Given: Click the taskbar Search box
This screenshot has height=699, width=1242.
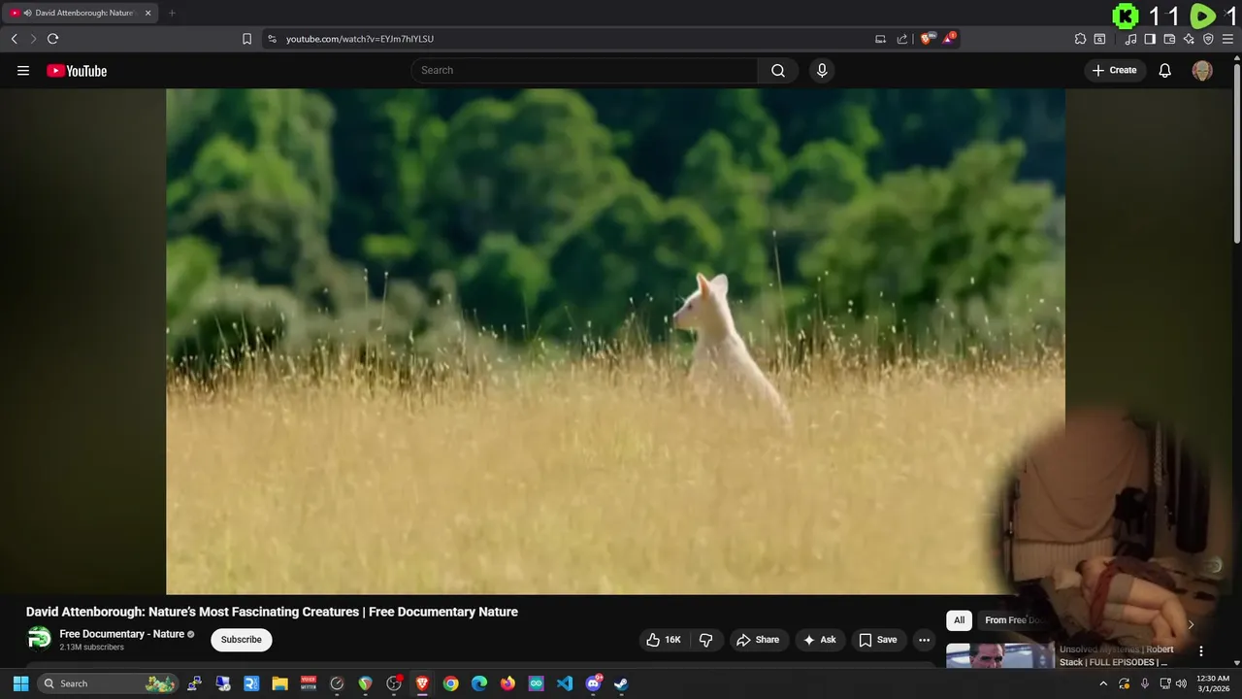Looking at the screenshot, I should (108, 683).
